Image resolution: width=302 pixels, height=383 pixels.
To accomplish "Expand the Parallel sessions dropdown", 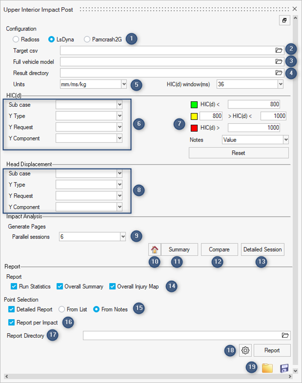I will point(122,237).
